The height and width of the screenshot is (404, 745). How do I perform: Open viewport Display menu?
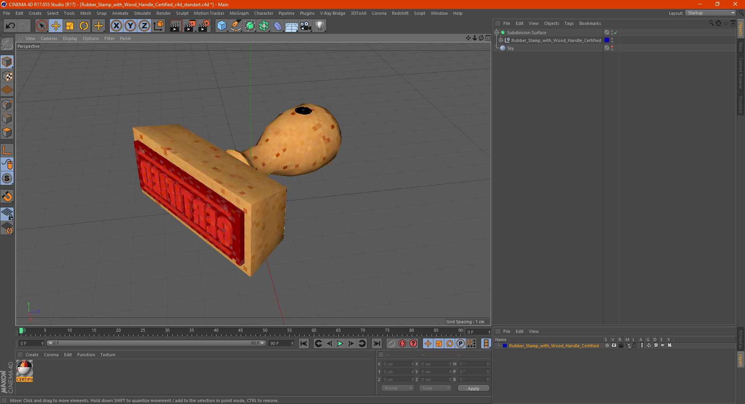click(x=70, y=38)
